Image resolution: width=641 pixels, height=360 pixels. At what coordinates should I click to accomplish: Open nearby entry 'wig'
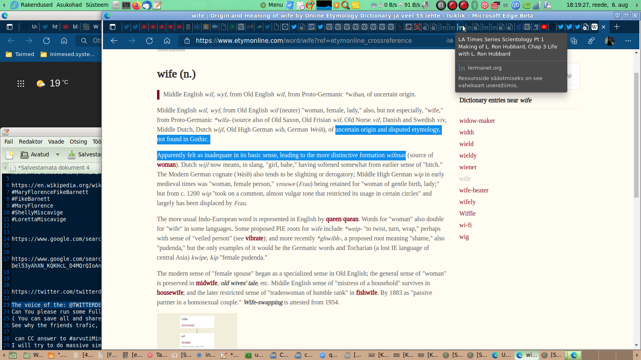[x=464, y=237]
